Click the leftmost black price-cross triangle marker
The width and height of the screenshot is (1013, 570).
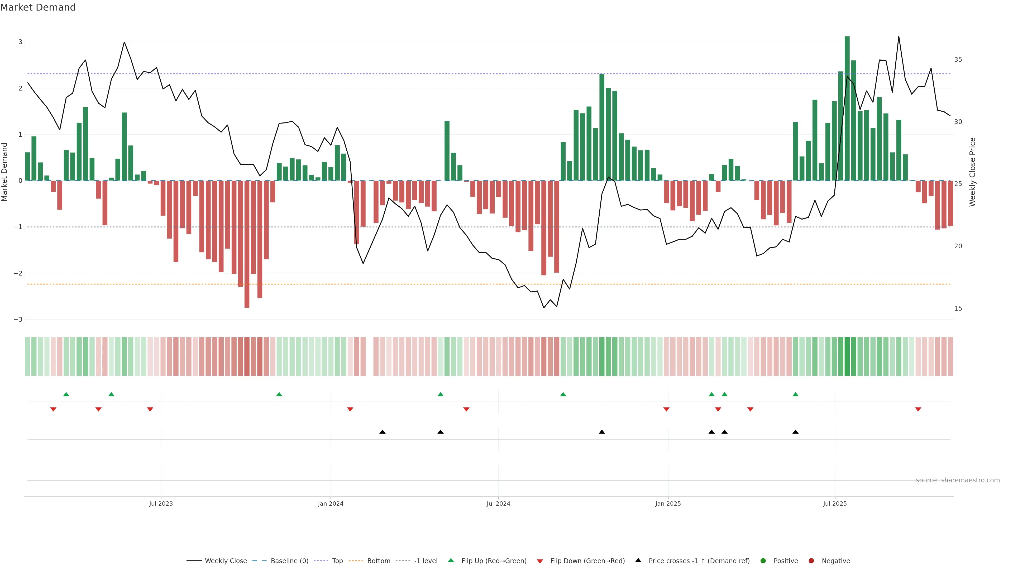coord(382,432)
